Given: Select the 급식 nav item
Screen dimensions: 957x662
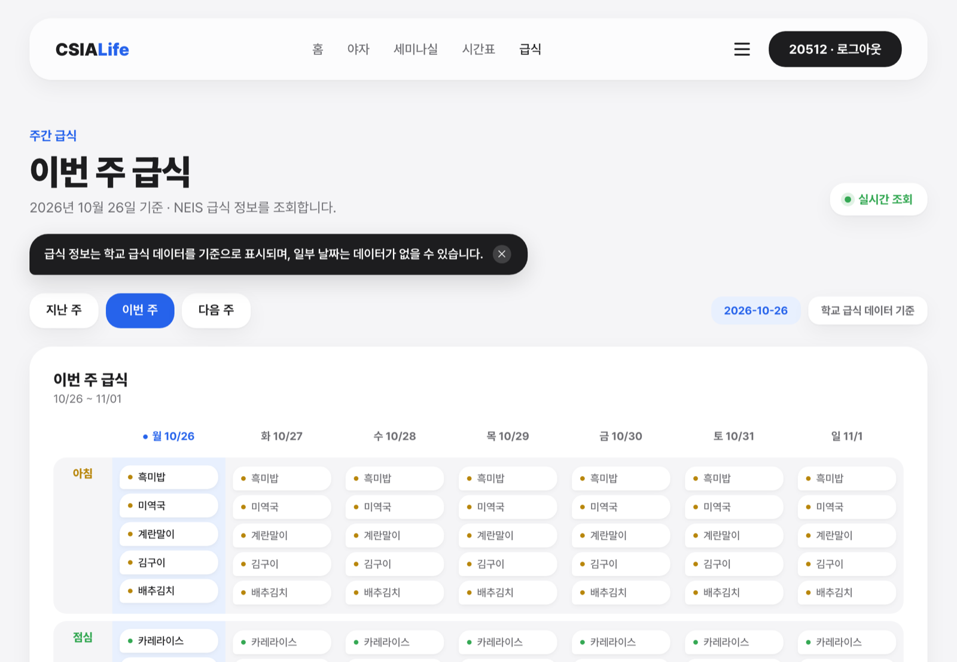Looking at the screenshot, I should [530, 49].
